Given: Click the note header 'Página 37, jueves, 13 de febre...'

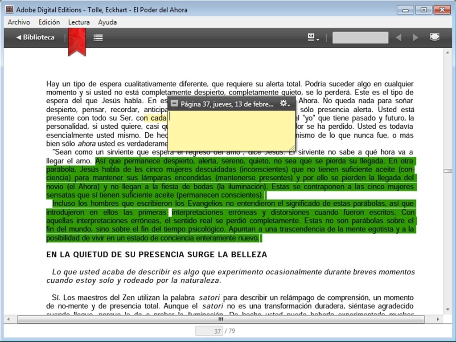Looking at the screenshot, I should click(227, 104).
